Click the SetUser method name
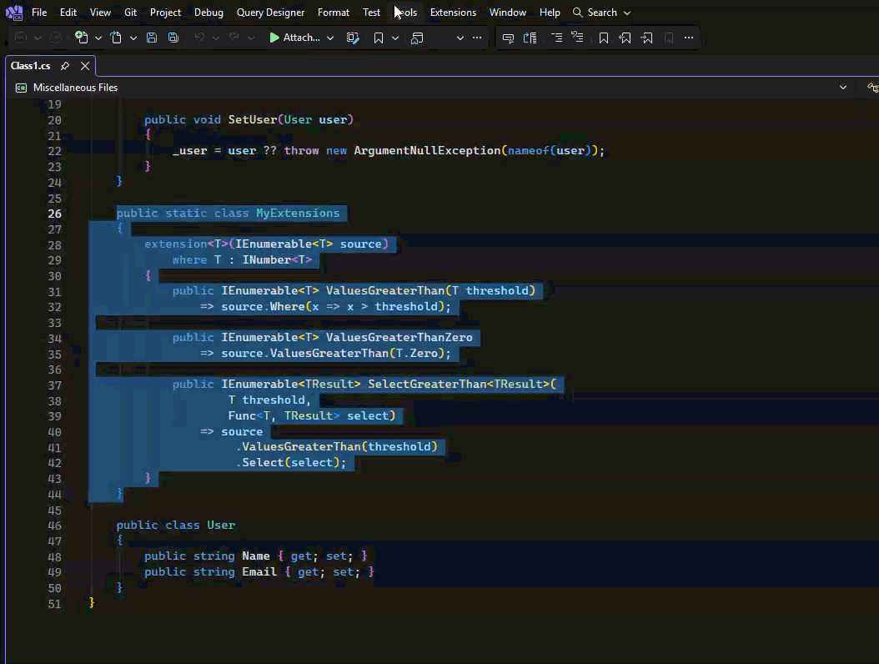 [252, 119]
